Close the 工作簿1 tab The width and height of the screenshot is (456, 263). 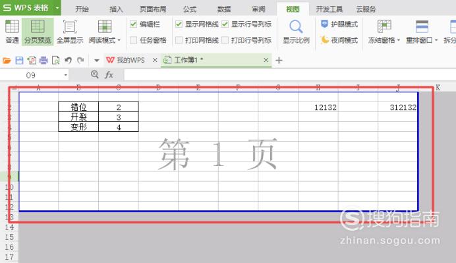coord(266,60)
